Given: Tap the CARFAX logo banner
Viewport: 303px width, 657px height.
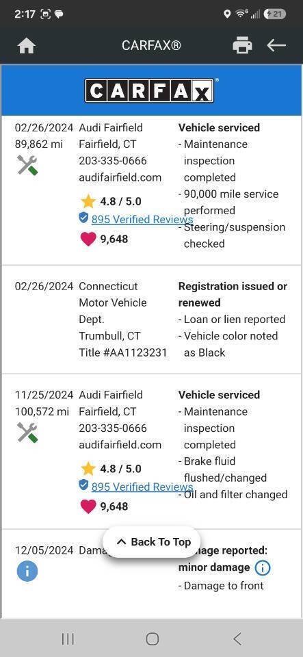Looking at the screenshot, I should [x=149, y=90].
